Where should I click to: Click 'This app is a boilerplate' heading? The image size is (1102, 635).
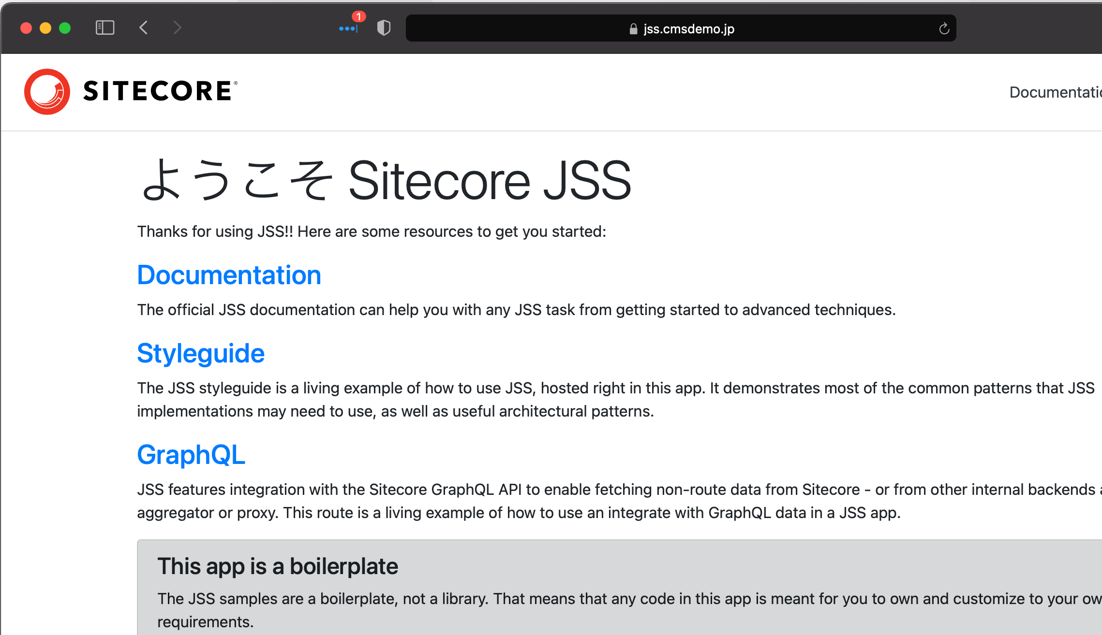pyautogui.click(x=278, y=566)
